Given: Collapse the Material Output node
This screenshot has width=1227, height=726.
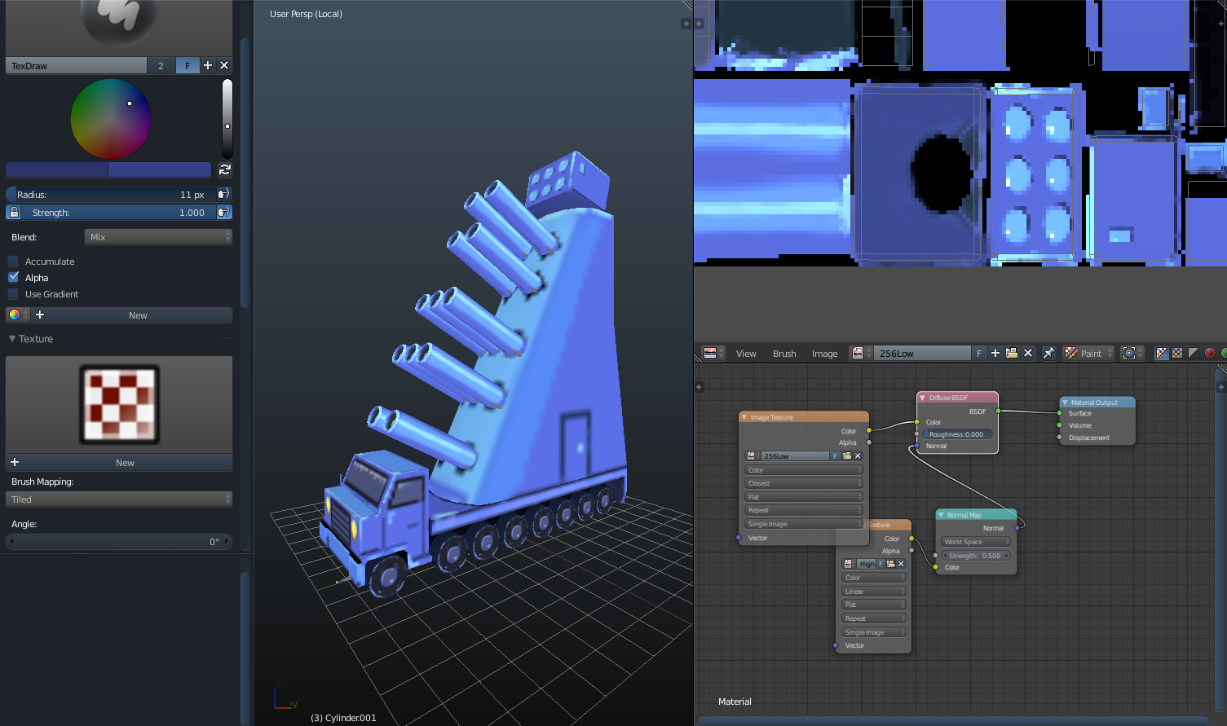Looking at the screenshot, I should [x=1065, y=403].
